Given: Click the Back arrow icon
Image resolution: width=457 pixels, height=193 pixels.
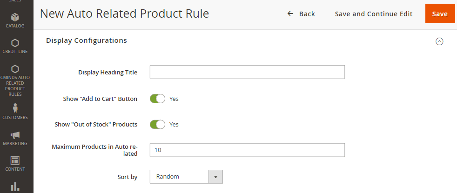Looking at the screenshot, I should [x=290, y=14].
